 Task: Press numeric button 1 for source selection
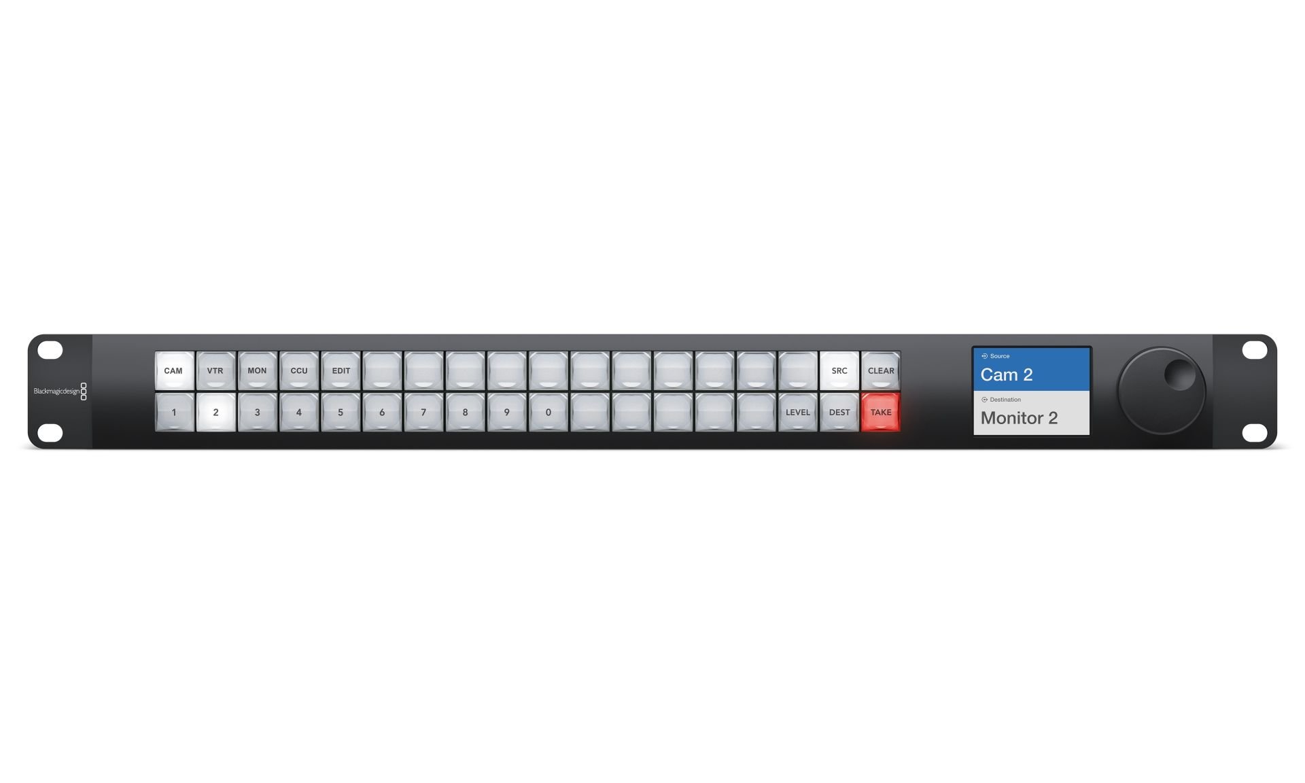173,412
